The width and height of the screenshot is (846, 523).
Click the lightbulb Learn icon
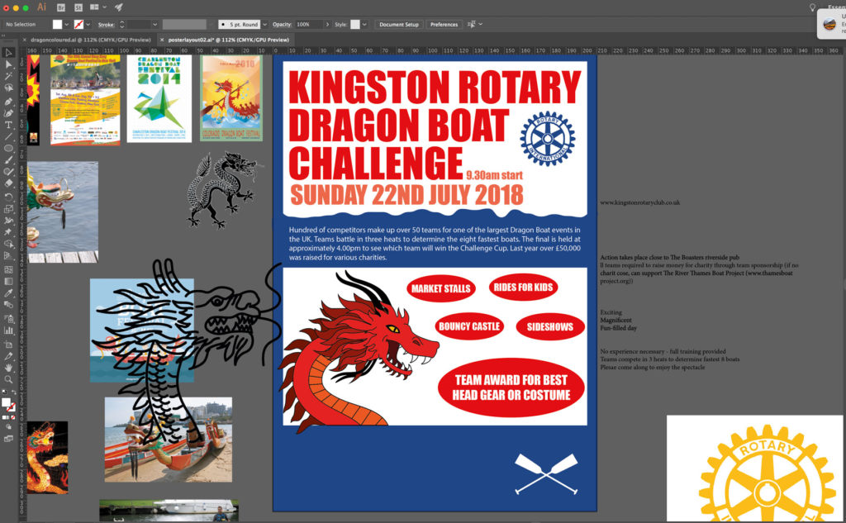pos(813,7)
